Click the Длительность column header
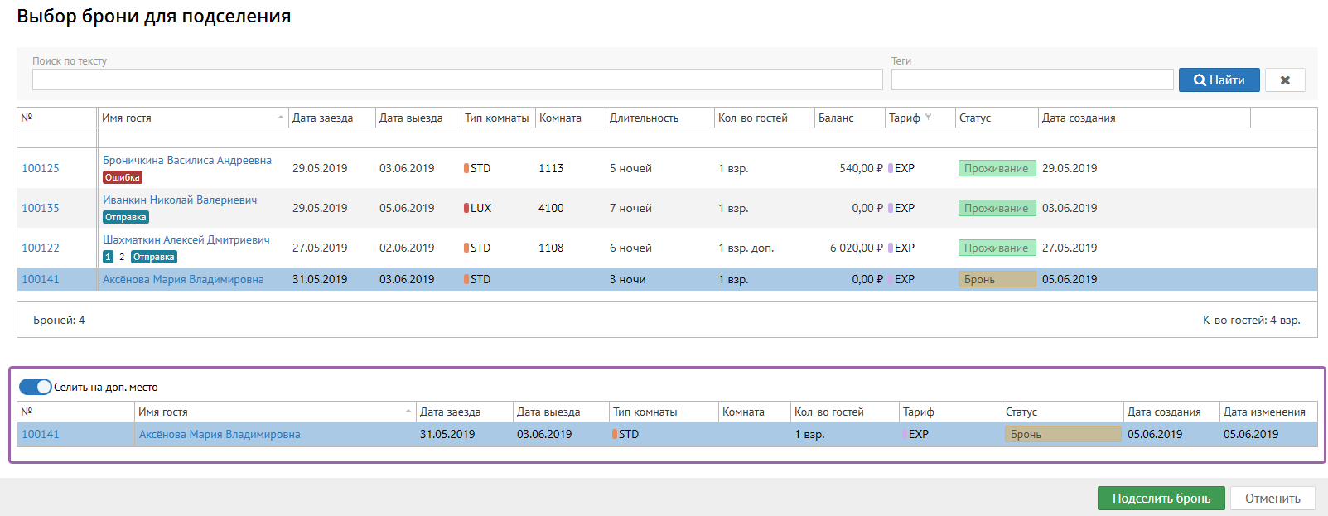1328x516 pixels. pos(644,118)
